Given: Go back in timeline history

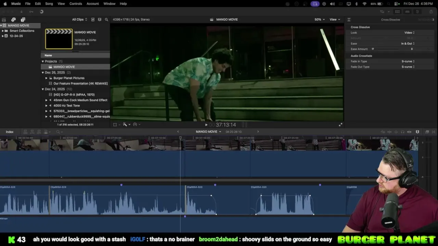Looking at the screenshot, I should point(178,132).
